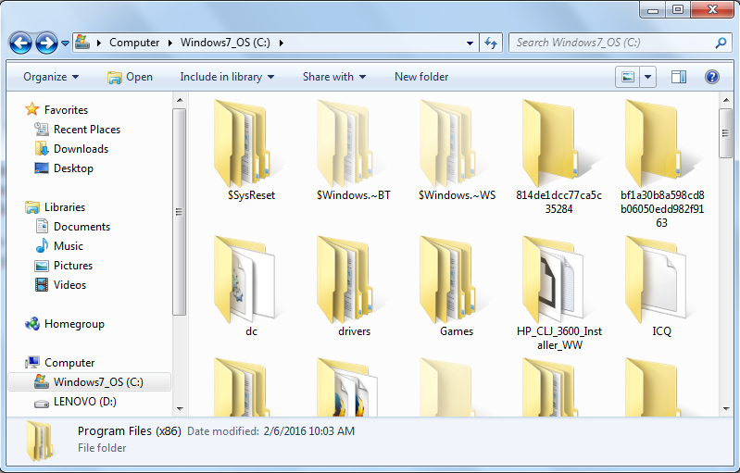Select the bf1a30b8a598cd8b06050edd982f9163 folder
Viewport: 740px width, 473px height.
click(662, 163)
